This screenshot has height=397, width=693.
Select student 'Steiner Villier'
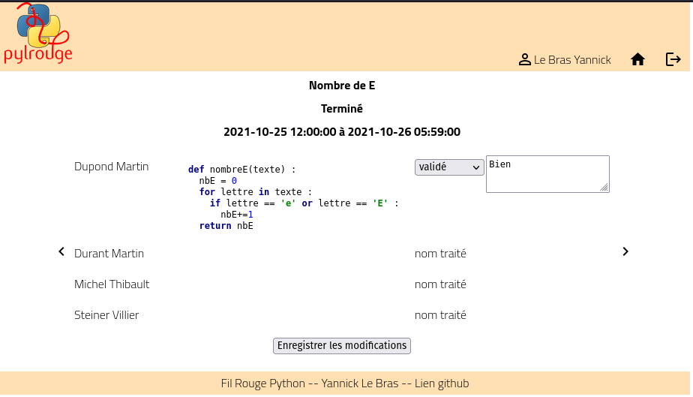(106, 314)
